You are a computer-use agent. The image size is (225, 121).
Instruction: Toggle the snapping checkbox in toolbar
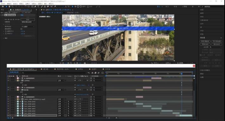(x=88, y=7)
